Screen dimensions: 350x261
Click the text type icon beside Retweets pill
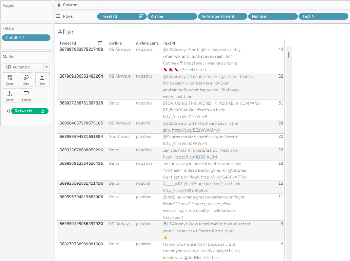pos(7,111)
